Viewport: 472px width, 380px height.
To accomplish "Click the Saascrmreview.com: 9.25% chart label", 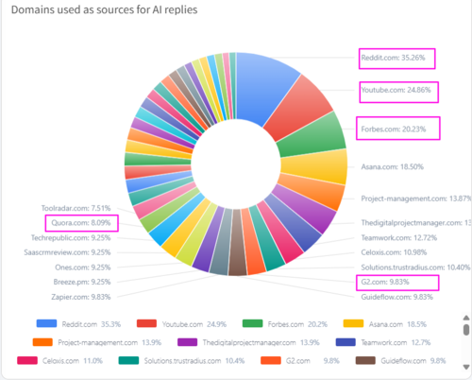I will tap(67, 252).
